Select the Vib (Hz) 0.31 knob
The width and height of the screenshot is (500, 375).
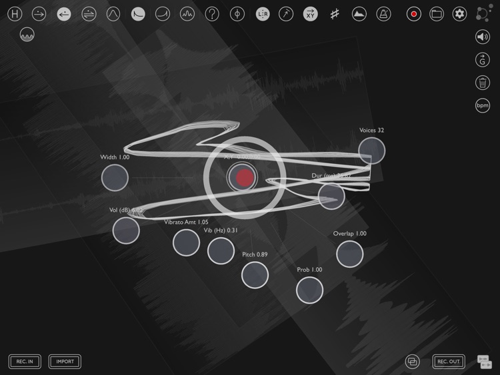click(x=221, y=250)
